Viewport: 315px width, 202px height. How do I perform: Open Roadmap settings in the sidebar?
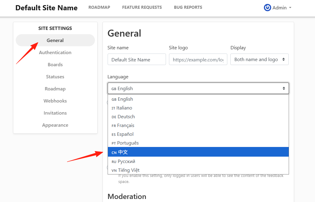(x=55, y=89)
